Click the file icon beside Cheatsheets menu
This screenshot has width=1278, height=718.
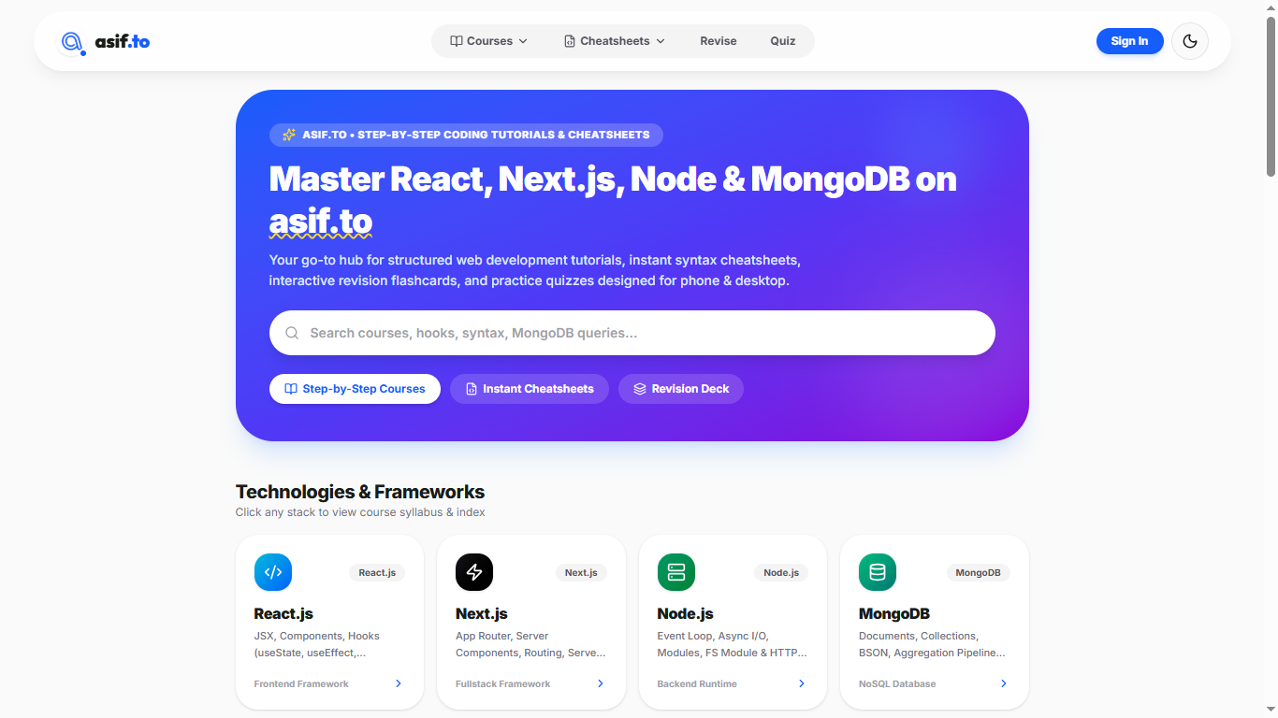coord(570,41)
